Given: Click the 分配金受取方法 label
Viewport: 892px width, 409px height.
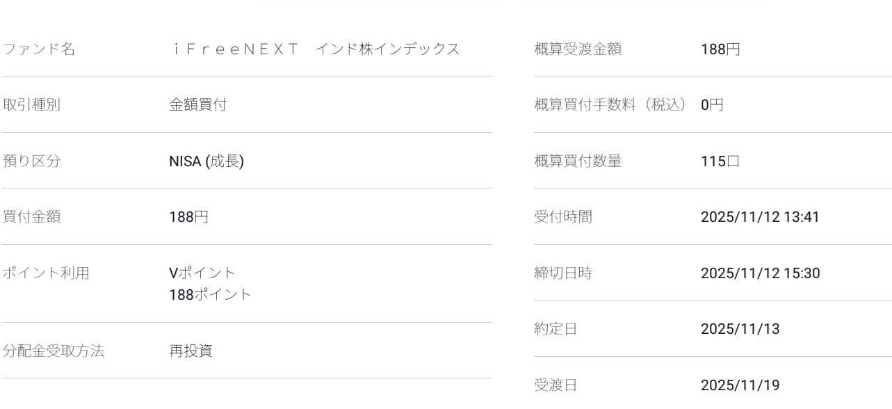Looking at the screenshot, I should [x=53, y=351].
